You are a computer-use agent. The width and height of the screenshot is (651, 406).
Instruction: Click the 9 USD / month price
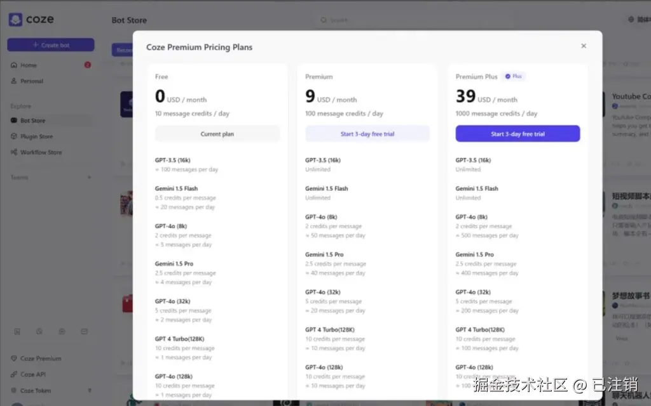331,96
